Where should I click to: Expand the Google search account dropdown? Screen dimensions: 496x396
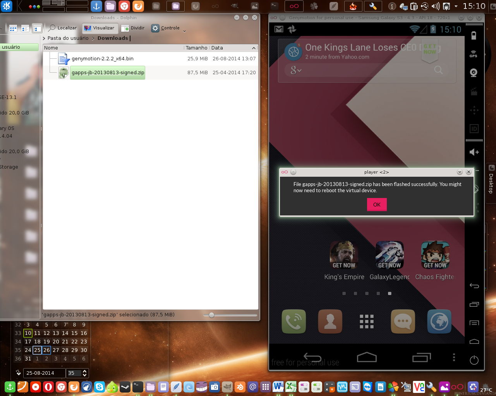(x=296, y=70)
